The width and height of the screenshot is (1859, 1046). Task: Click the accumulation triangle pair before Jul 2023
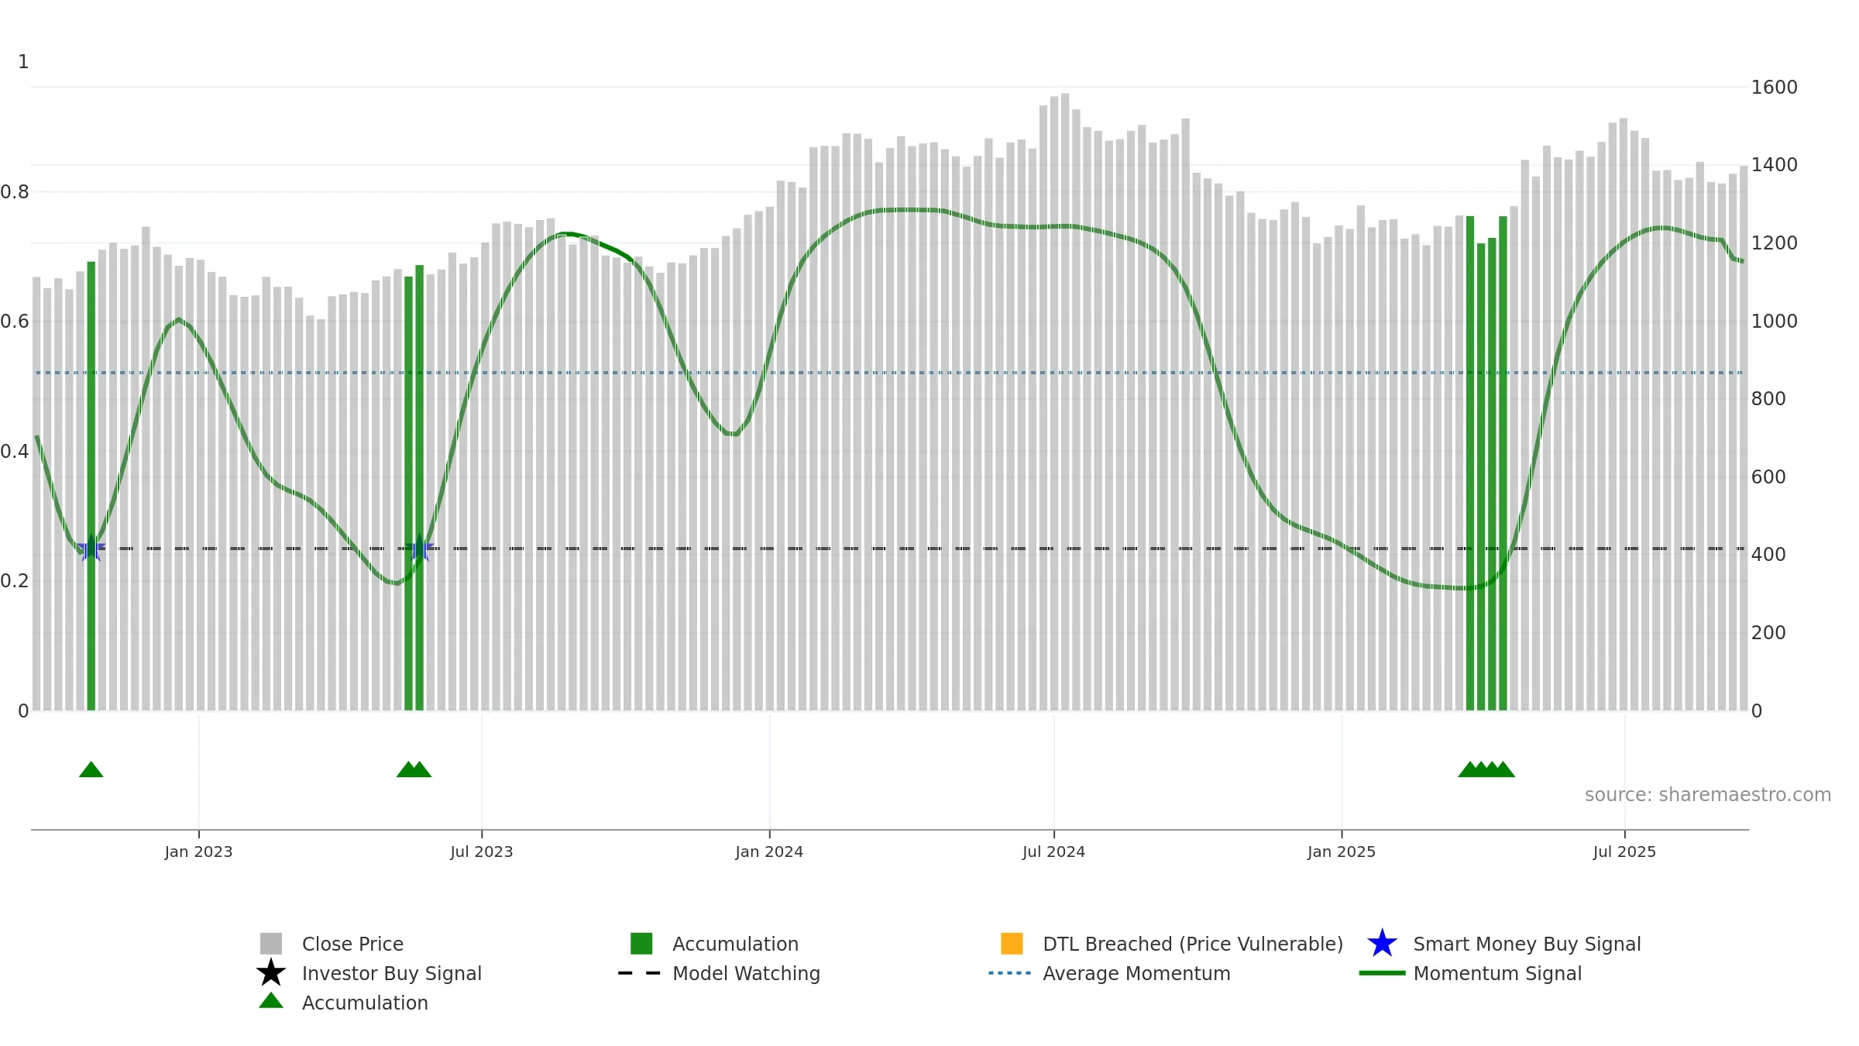[414, 769]
